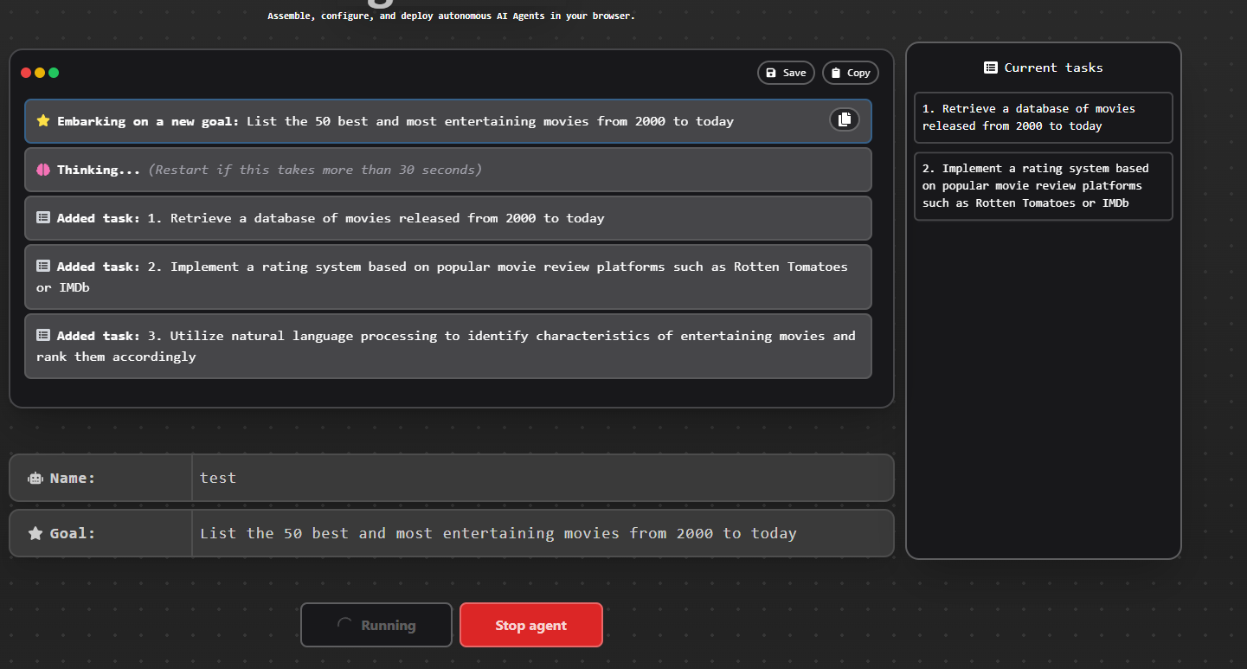Select Added task 2 rating system message
The image size is (1247, 669).
coord(448,277)
